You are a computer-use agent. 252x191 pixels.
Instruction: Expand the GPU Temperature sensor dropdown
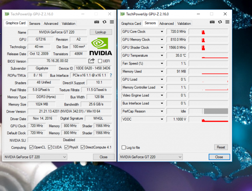[162, 56]
